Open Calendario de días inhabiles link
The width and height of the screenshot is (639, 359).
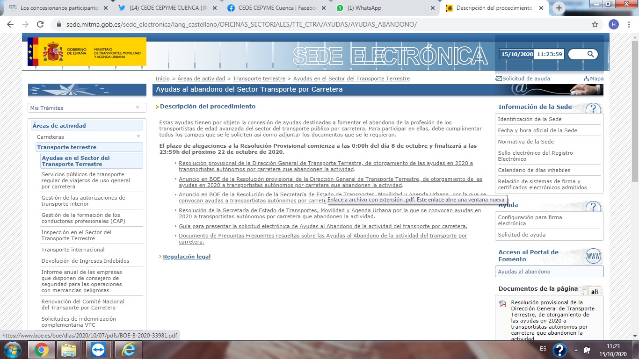click(x=534, y=170)
